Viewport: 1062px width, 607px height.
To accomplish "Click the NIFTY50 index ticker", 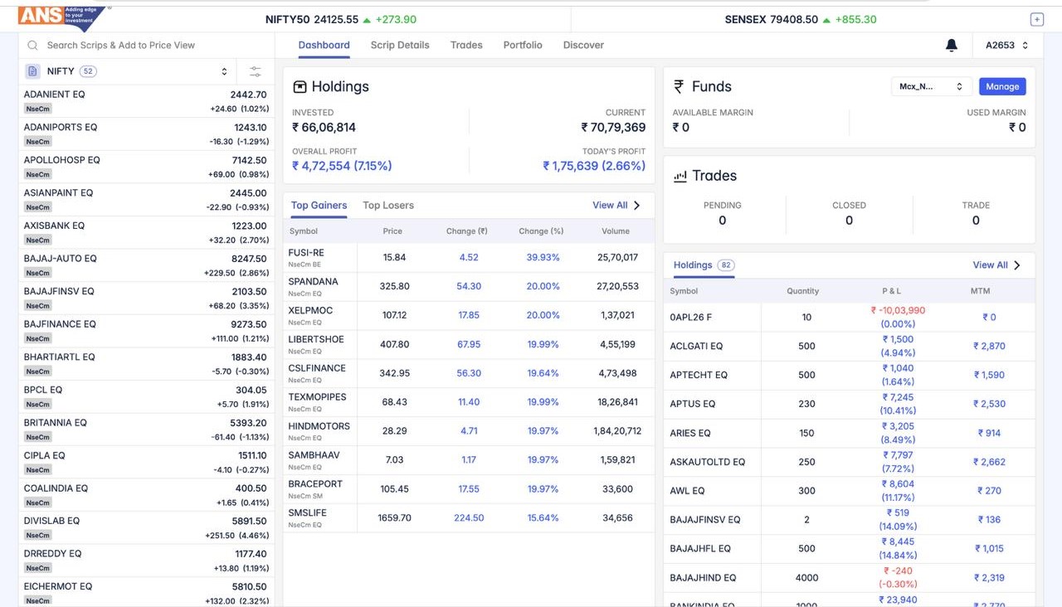I will point(341,19).
